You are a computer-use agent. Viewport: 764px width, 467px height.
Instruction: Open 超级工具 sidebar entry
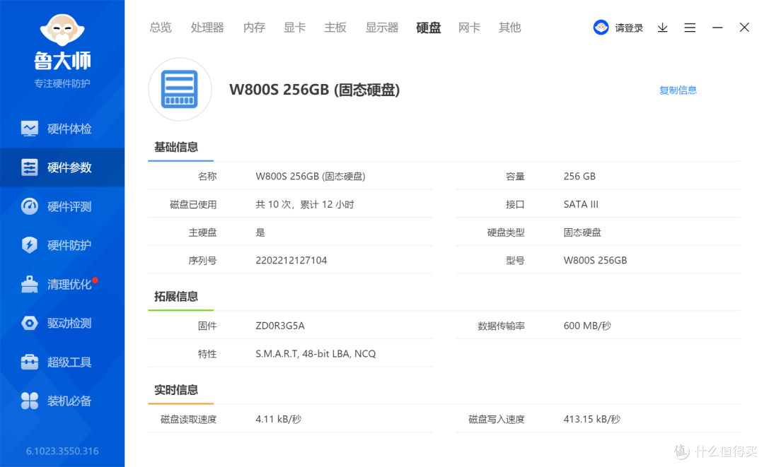62,362
